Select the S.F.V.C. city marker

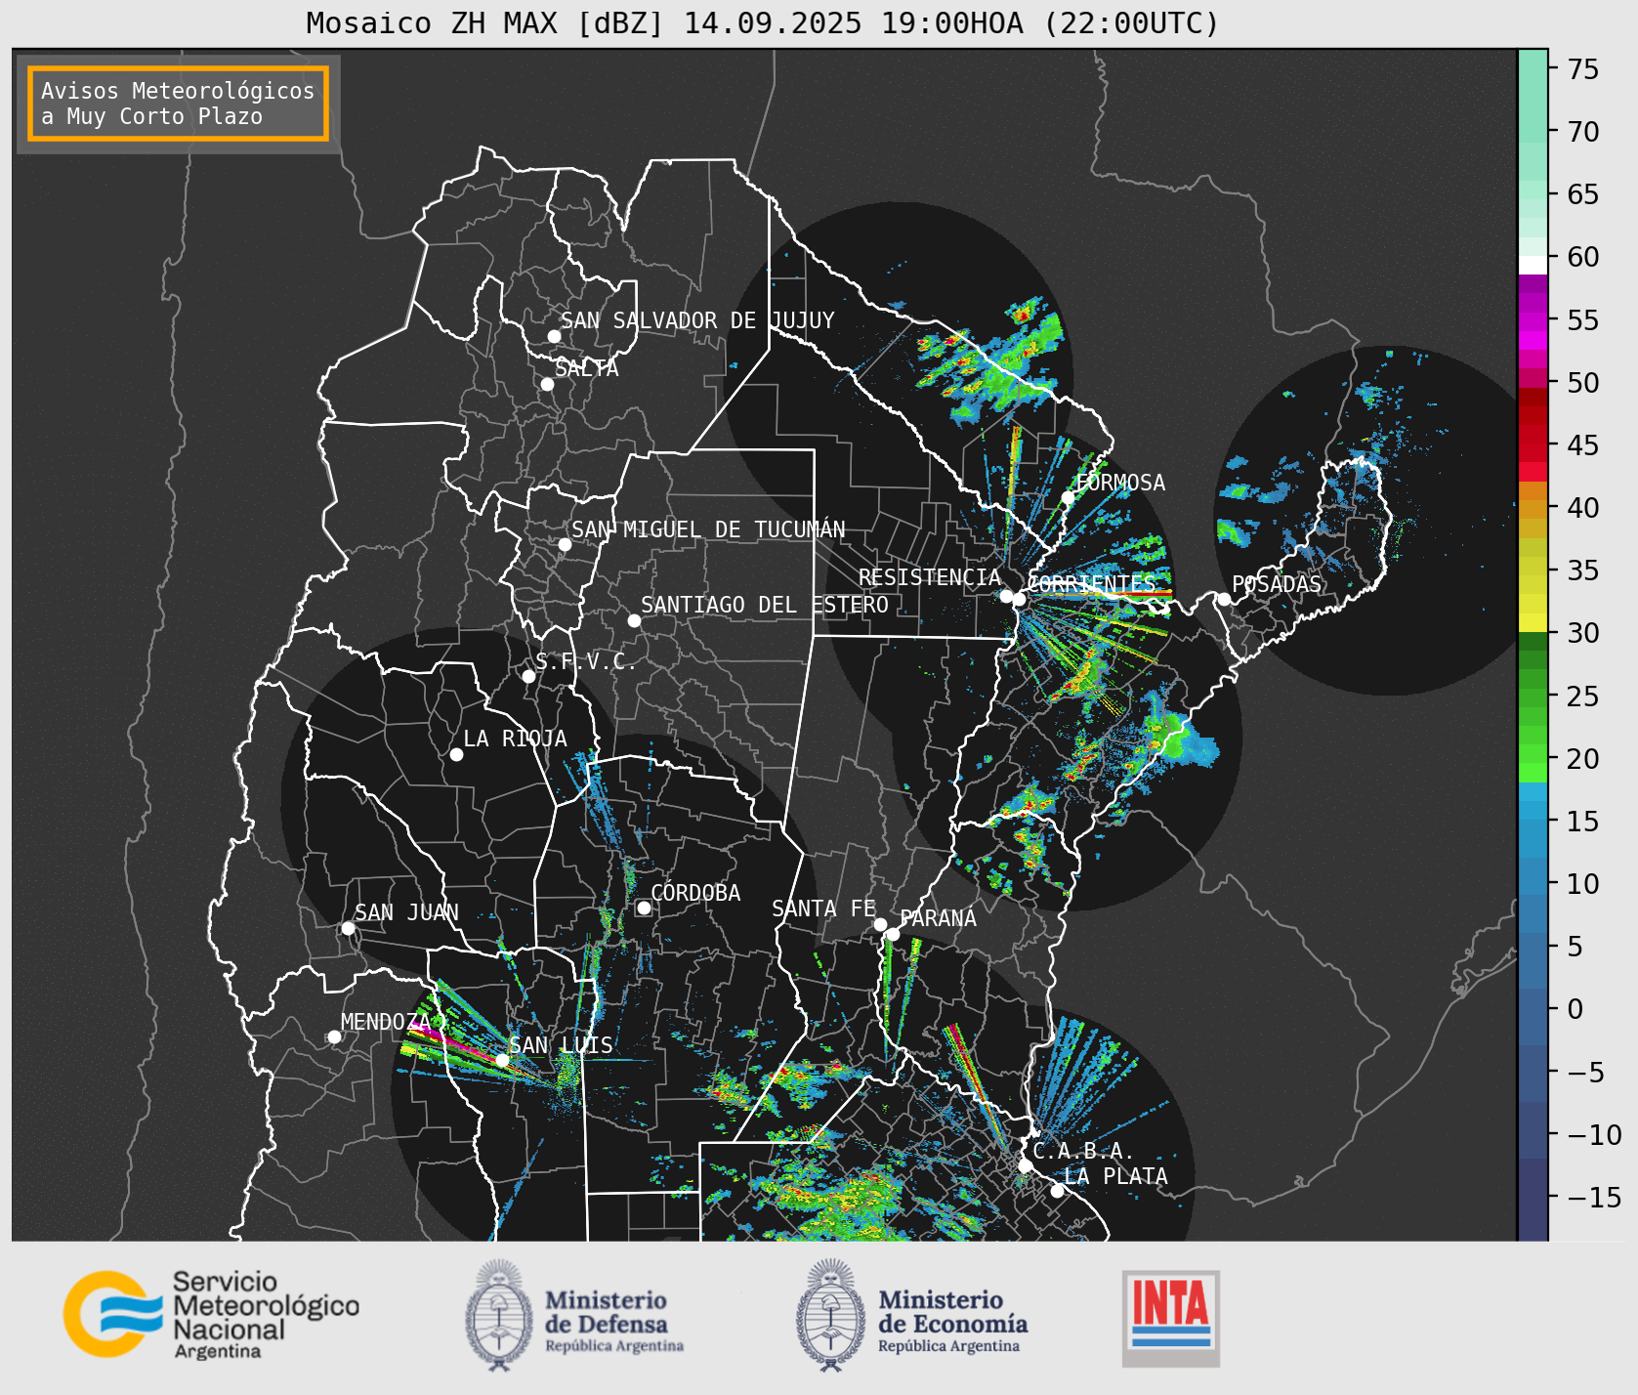(528, 676)
